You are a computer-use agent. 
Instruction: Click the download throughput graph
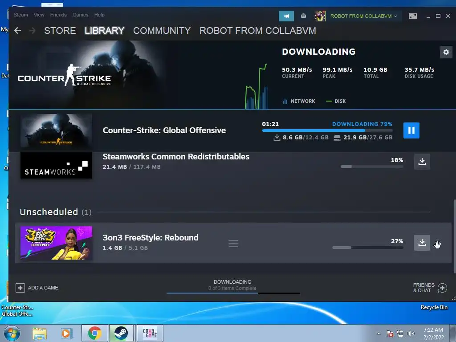point(256,87)
